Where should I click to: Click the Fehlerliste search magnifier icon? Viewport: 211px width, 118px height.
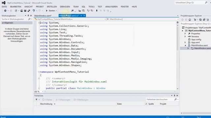pos(175,99)
